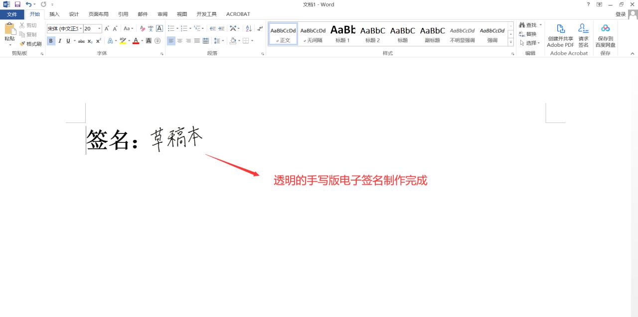Apply the Subtitle (副标题) style

tap(433, 34)
